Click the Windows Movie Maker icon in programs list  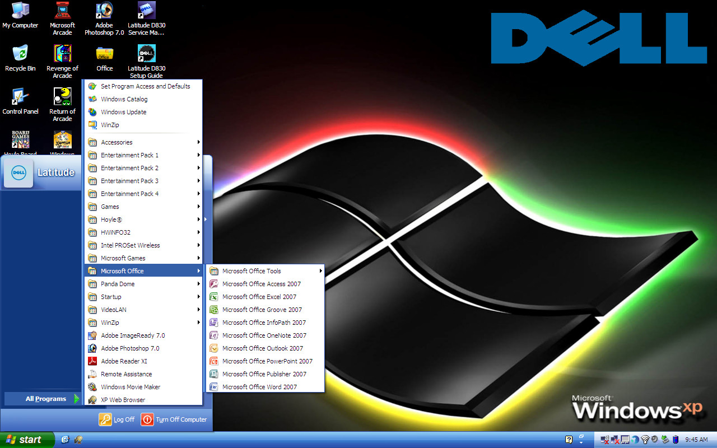[x=92, y=387]
